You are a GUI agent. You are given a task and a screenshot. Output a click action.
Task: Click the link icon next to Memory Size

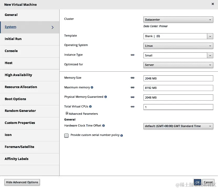[132, 78]
